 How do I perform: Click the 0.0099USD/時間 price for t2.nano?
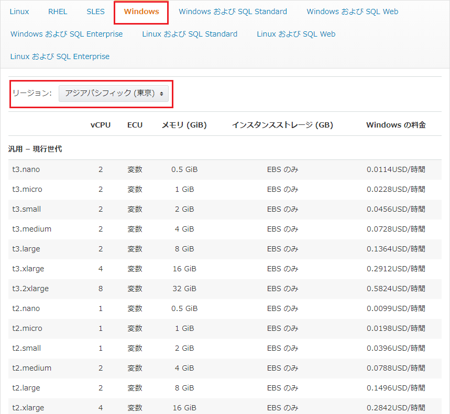[396, 308]
